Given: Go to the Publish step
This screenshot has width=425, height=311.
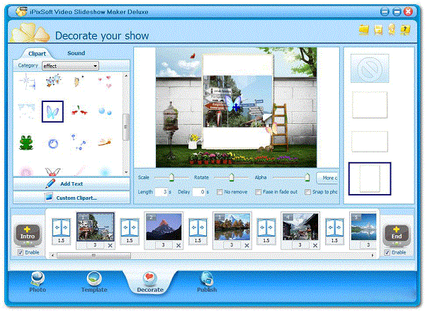Looking at the screenshot, I should [207, 283].
